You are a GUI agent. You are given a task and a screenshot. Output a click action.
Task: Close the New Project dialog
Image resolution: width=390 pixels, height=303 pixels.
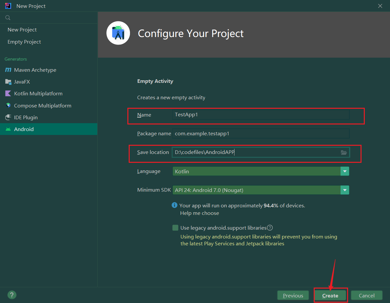click(x=380, y=6)
